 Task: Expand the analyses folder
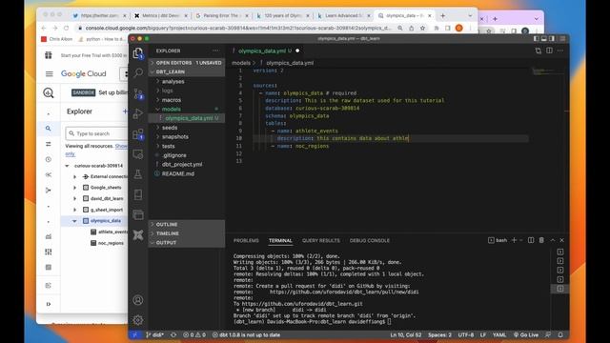pyautogui.click(x=173, y=82)
